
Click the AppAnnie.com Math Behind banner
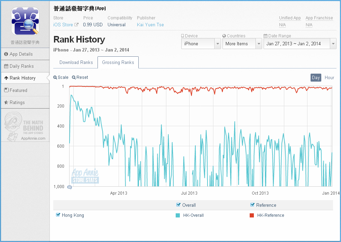pos(25,126)
